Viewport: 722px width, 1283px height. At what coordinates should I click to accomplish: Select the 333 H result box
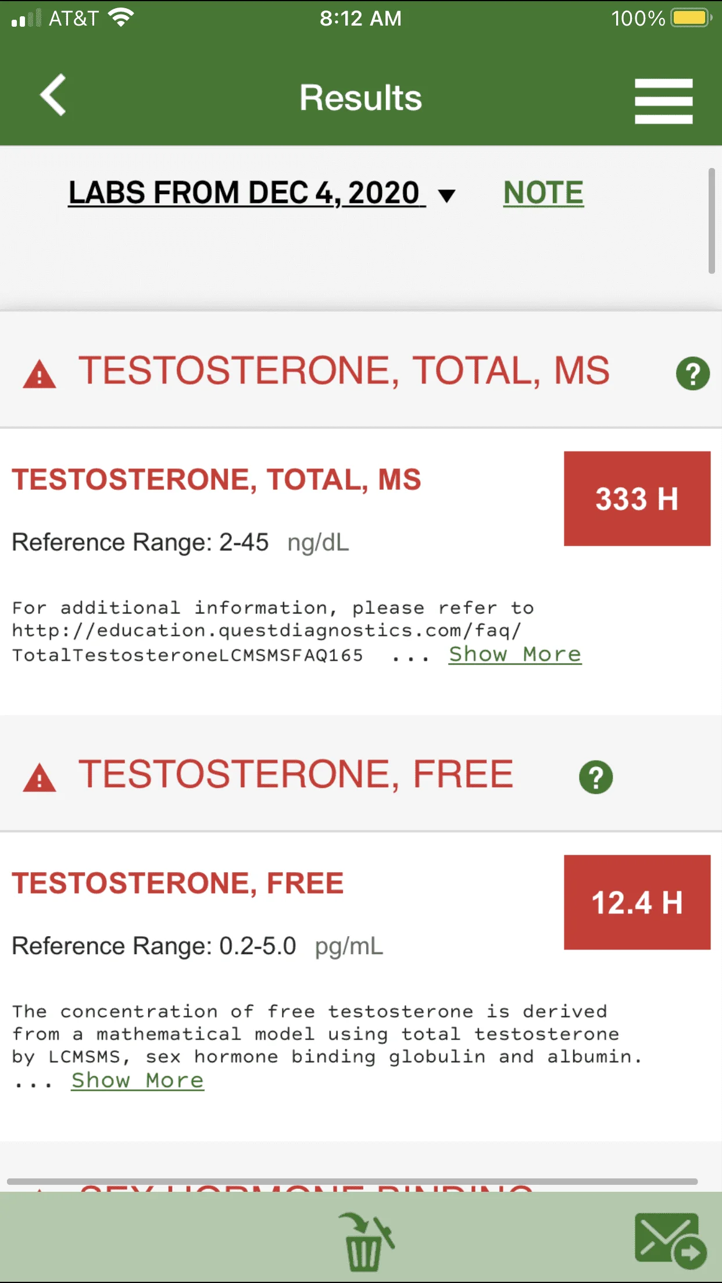[x=637, y=499]
